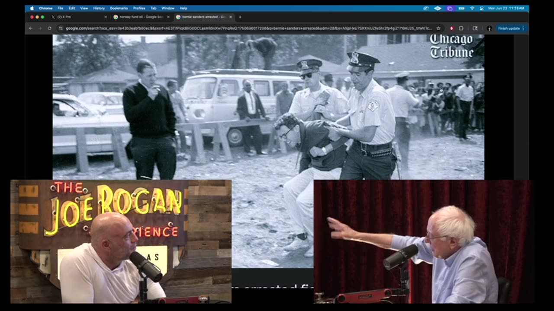
Task: Open the red extension icon
Action: (x=451, y=28)
